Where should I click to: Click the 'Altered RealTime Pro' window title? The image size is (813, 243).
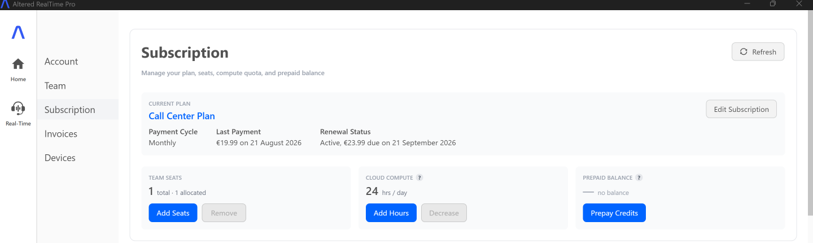click(43, 5)
